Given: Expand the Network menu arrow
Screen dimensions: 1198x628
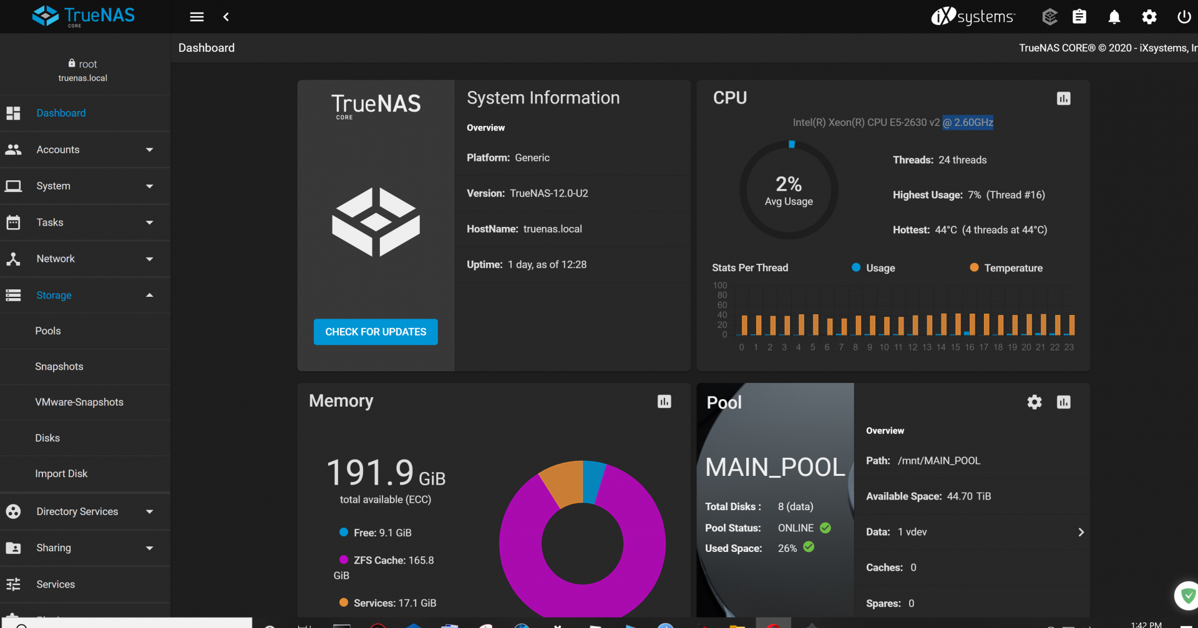Looking at the screenshot, I should click(150, 259).
